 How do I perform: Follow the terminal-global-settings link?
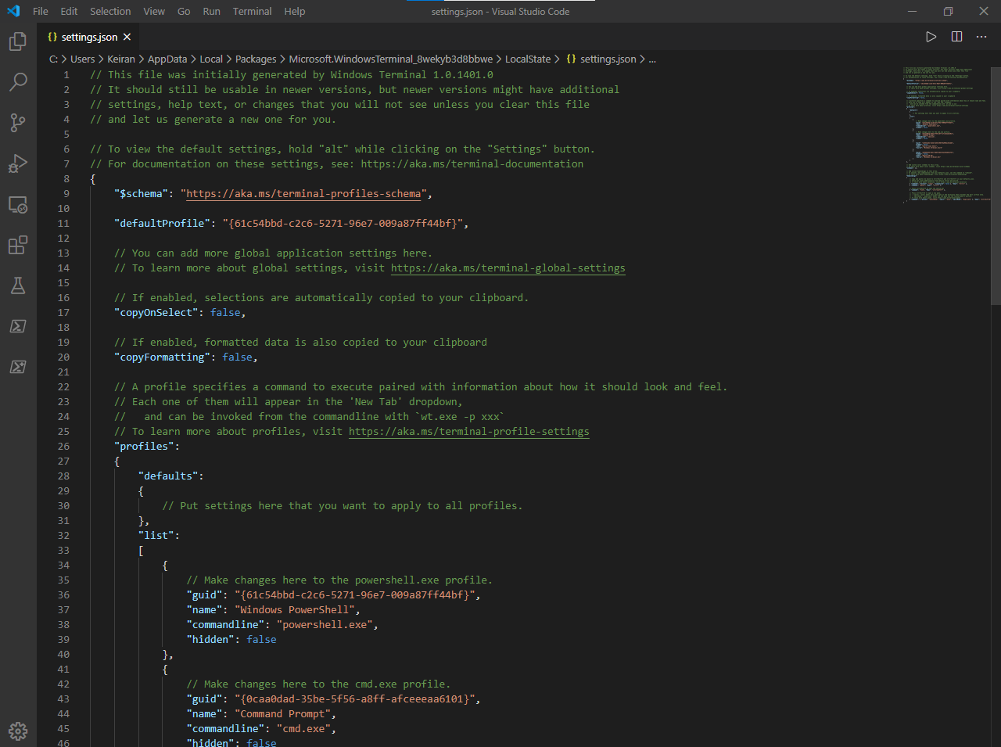click(508, 268)
